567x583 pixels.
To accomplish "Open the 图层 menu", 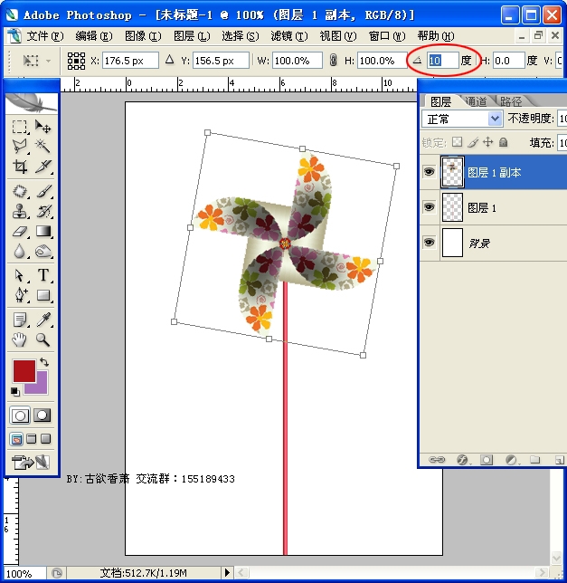I will coord(192,36).
